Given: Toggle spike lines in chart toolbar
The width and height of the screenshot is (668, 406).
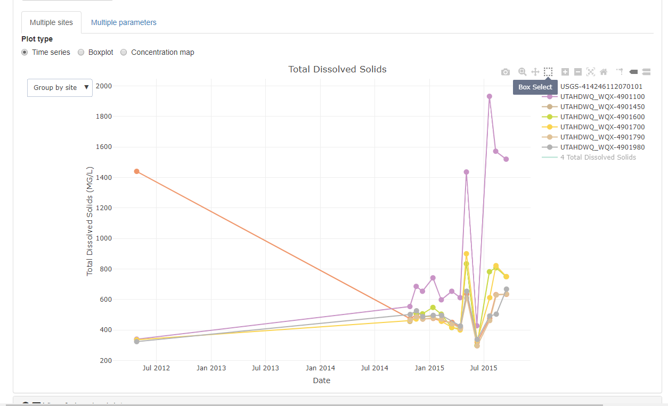Looking at the screenshot, I should pos(620,71).
